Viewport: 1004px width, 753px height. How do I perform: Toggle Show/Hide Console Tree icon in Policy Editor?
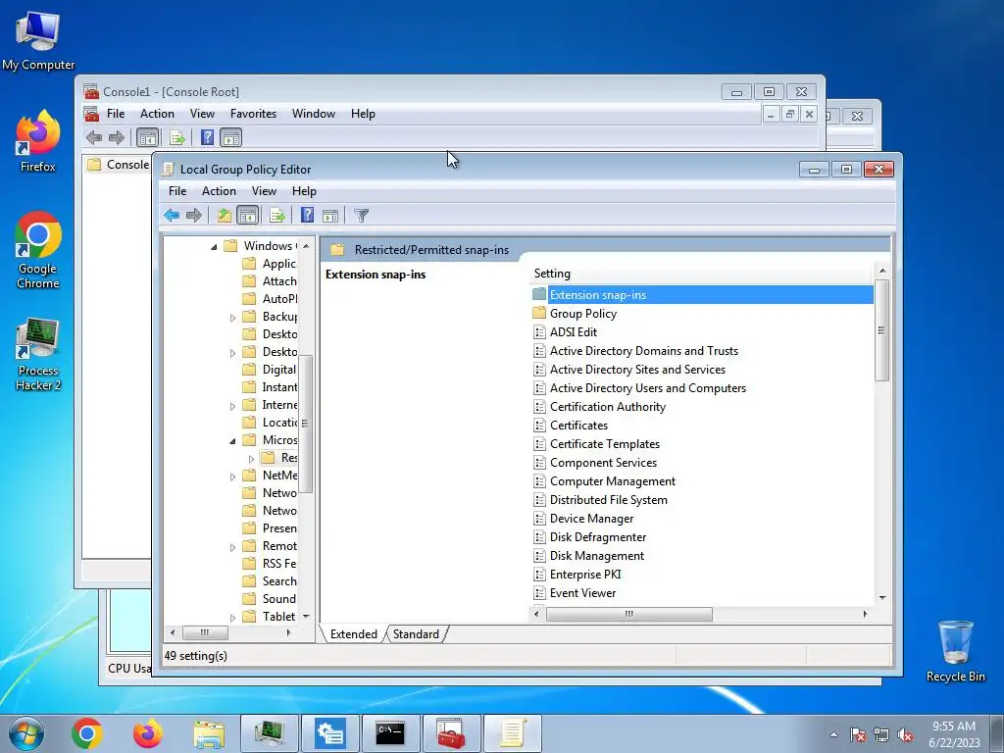(x=247, y=215)
